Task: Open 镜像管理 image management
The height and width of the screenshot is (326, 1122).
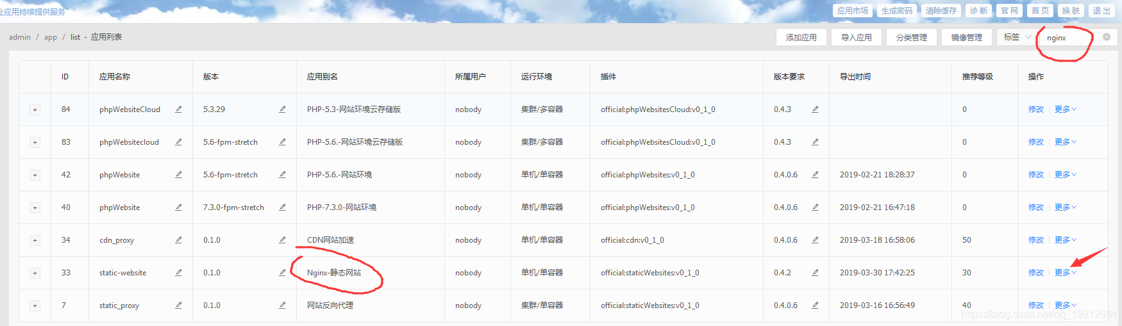Action: click(x=967, y=38)
